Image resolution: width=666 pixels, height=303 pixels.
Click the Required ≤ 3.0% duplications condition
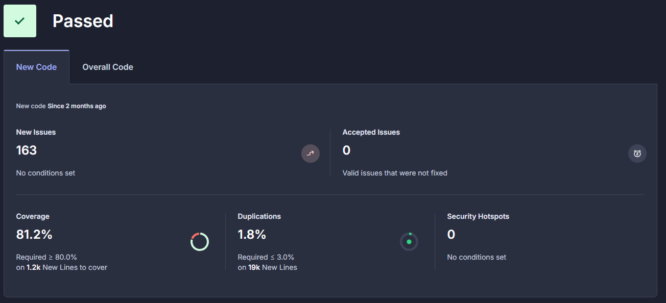(x=266, y=257)
